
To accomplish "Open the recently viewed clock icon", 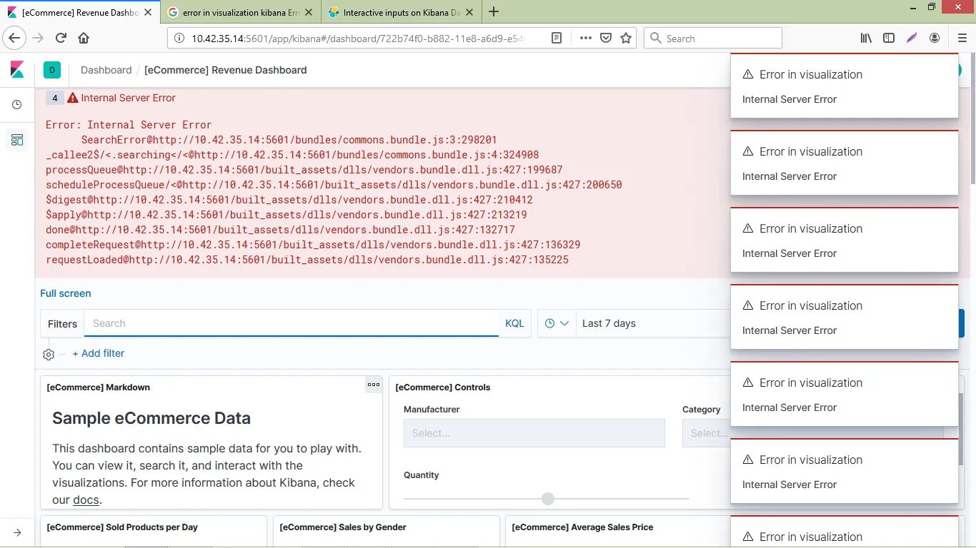I will tap(17, 105).
